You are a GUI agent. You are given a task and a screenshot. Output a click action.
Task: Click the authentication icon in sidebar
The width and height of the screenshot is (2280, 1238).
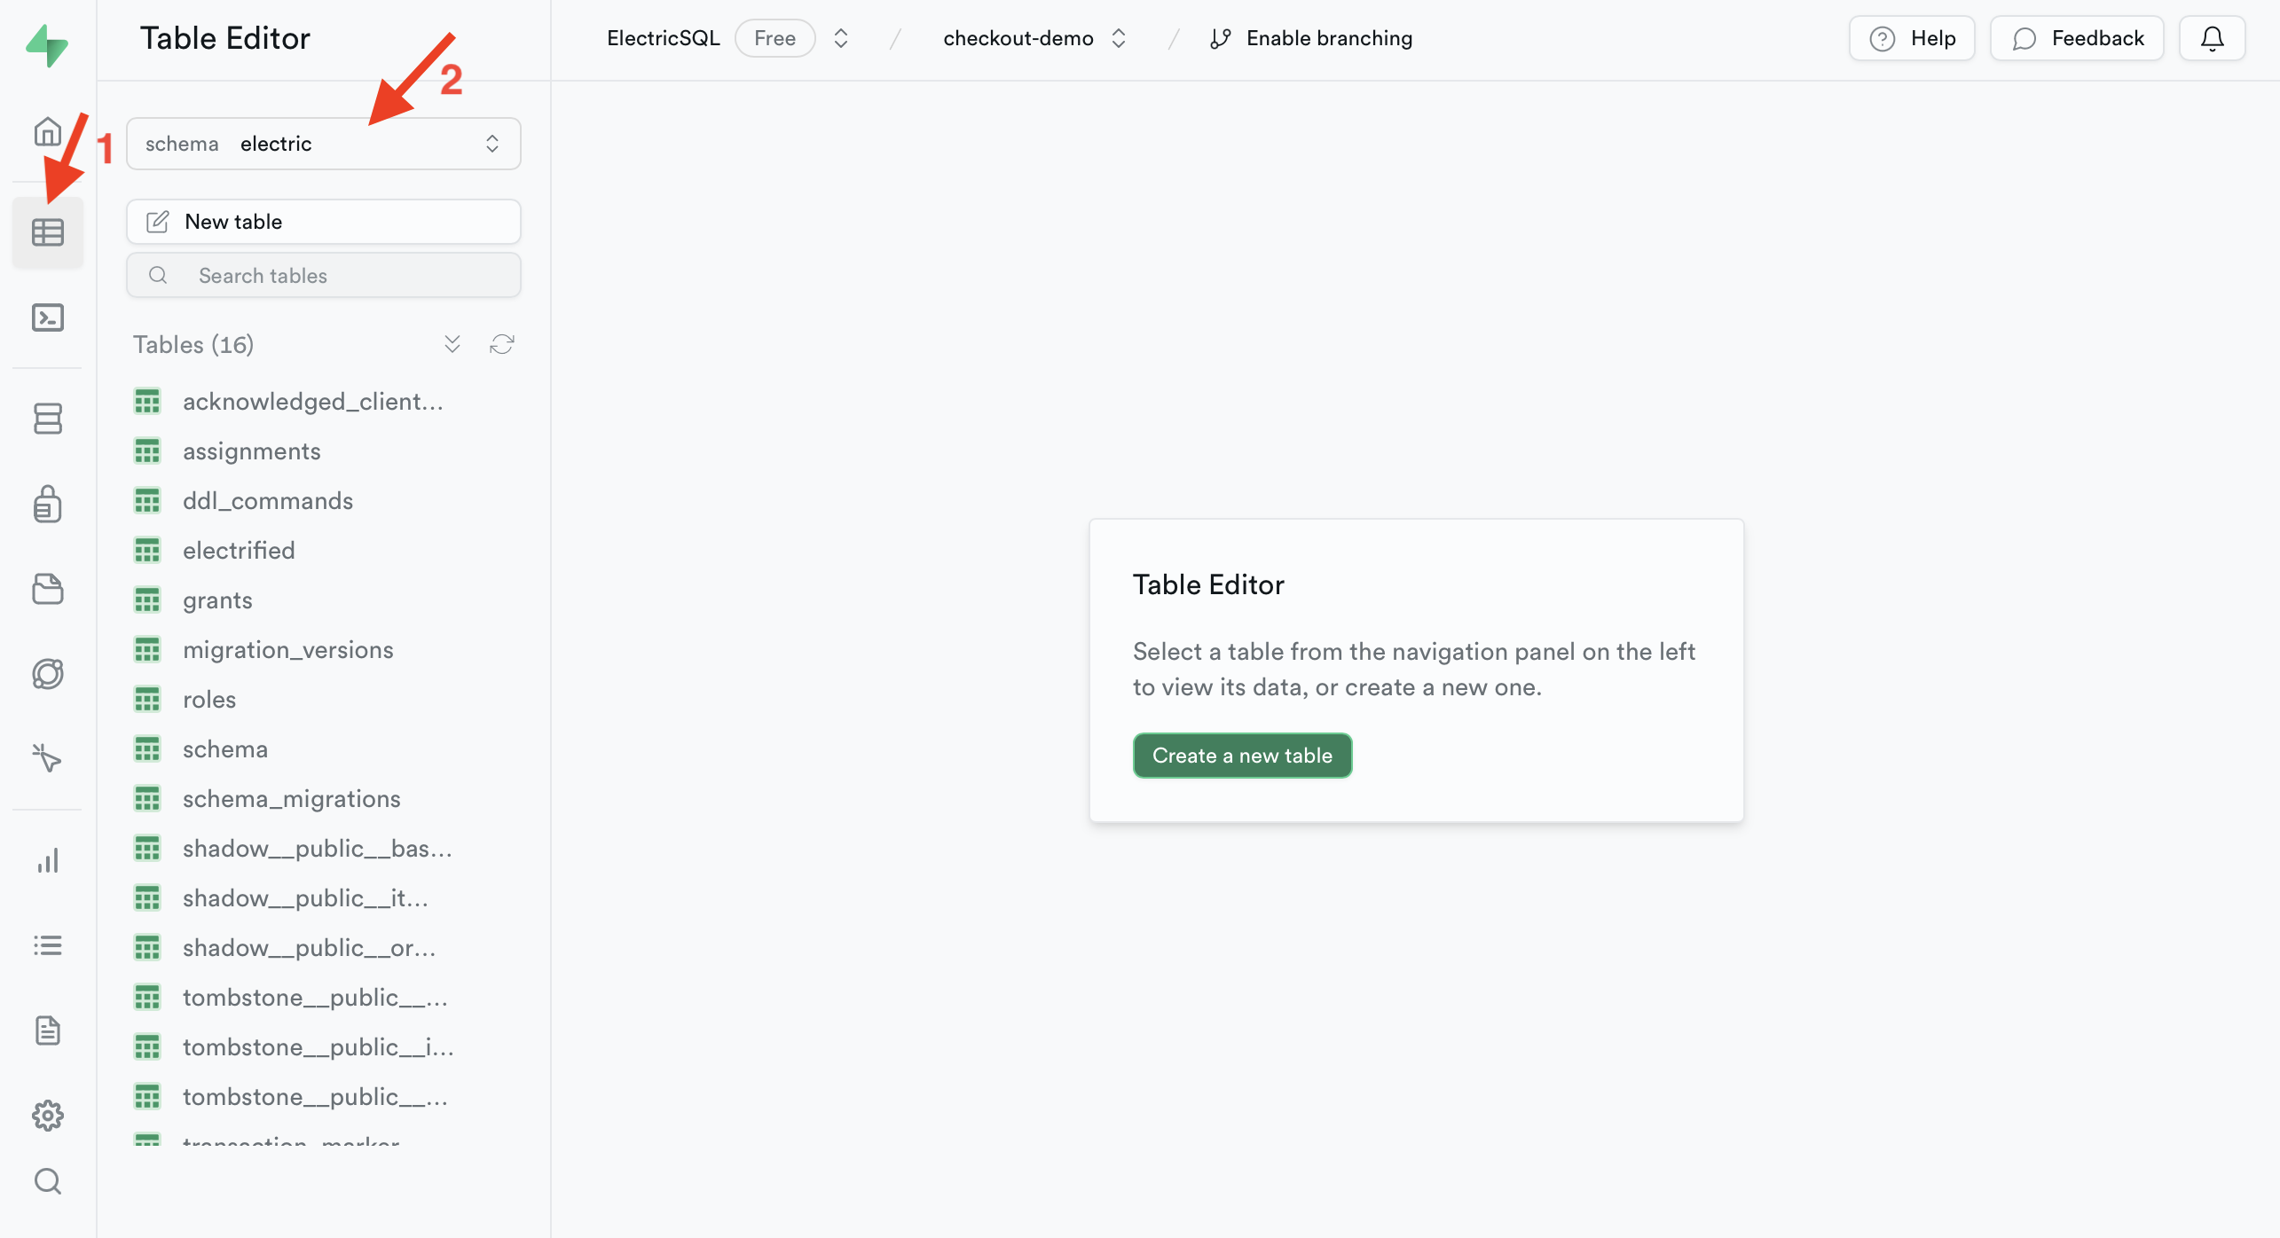click(47, 503)
